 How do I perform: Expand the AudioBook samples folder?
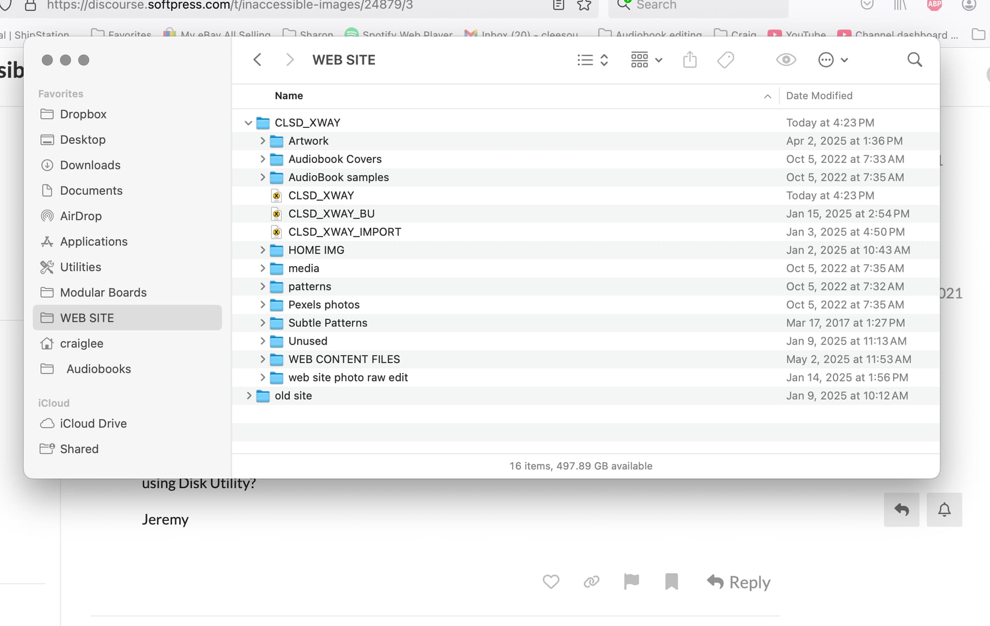262,177
